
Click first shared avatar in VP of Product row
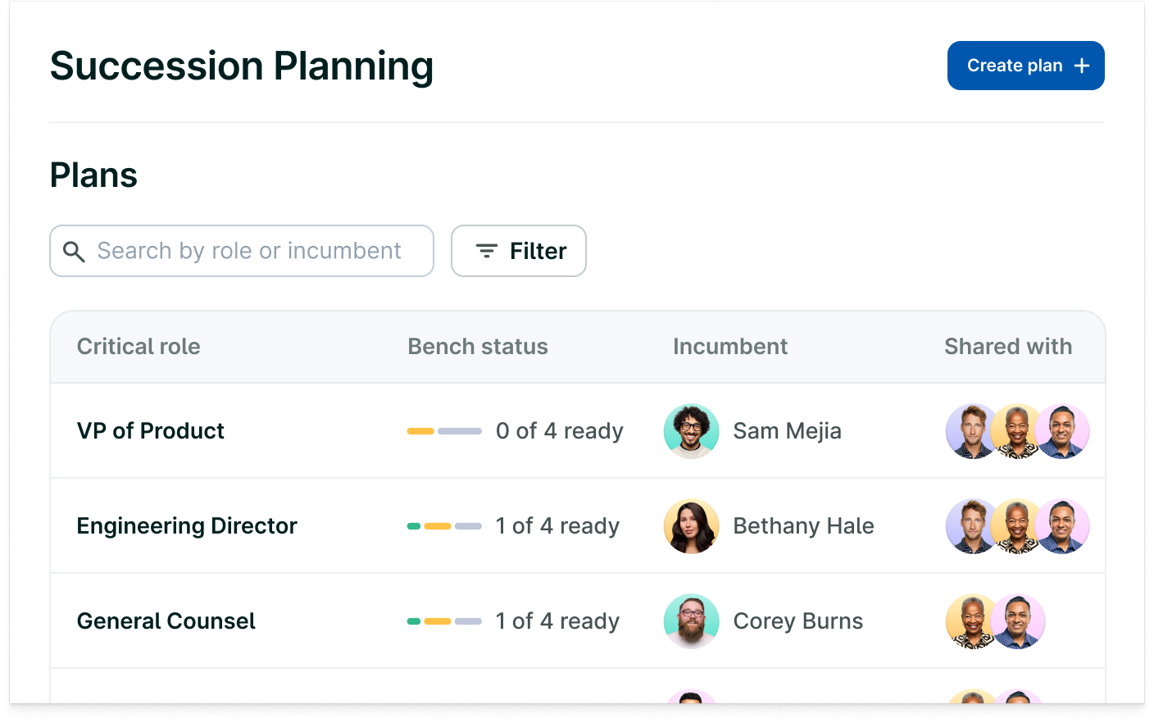pos(970,431)
